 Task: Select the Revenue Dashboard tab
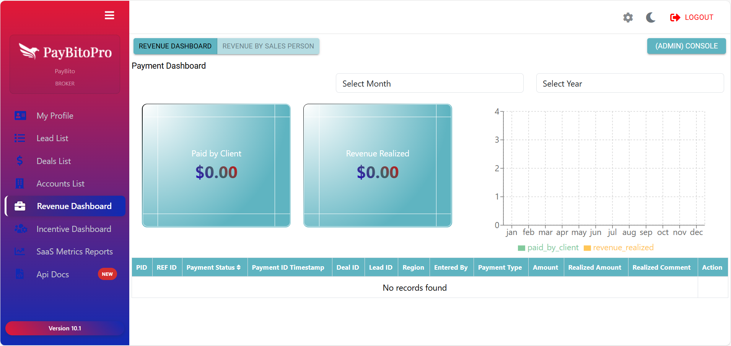point(175,46)
